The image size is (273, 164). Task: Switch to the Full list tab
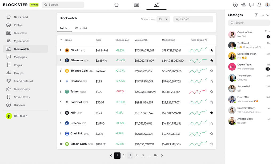pos(64,28)
